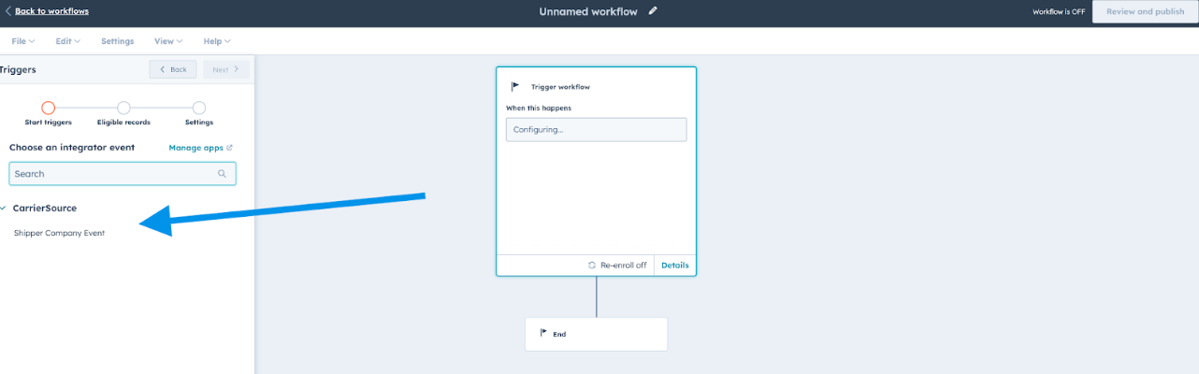This screenshot has height=374, width=1199.
Task: Select the Settings step circle
Action: [199, 108]
